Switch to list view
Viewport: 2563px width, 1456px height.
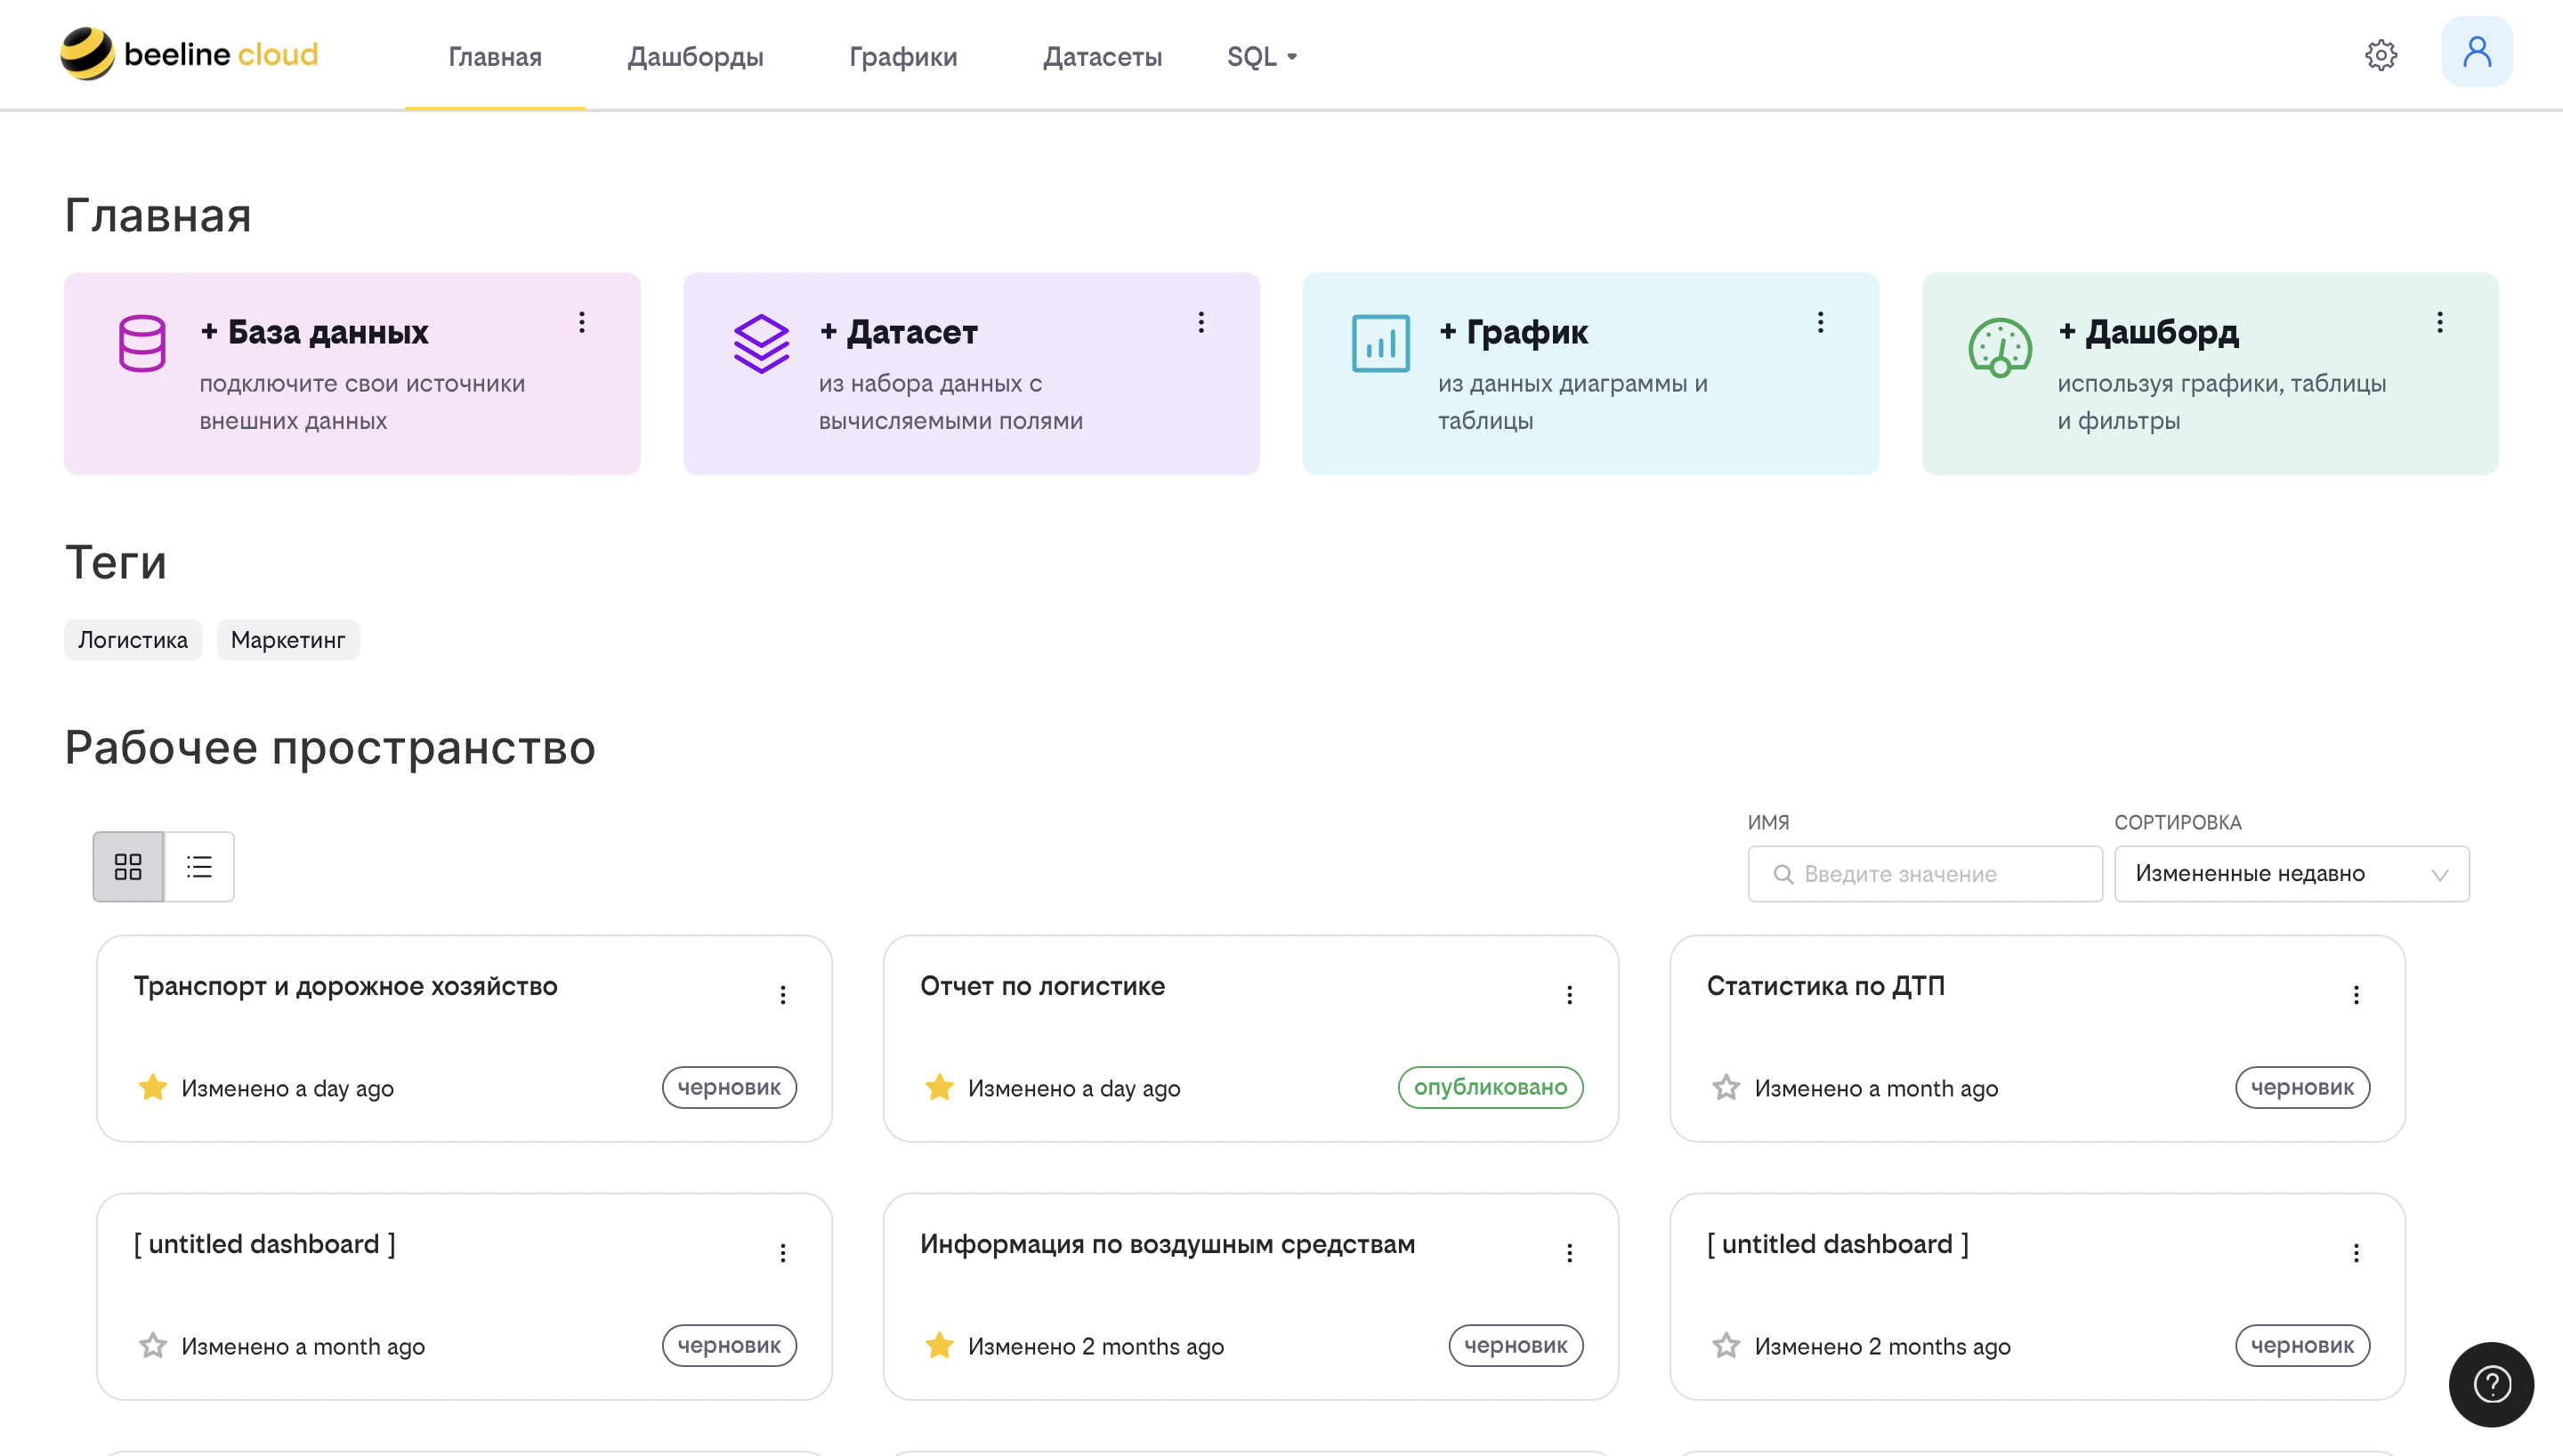click(x=199, y=866)
